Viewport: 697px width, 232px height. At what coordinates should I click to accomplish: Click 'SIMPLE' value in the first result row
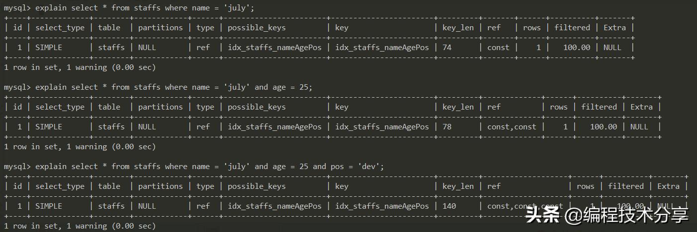pos(49,48)
